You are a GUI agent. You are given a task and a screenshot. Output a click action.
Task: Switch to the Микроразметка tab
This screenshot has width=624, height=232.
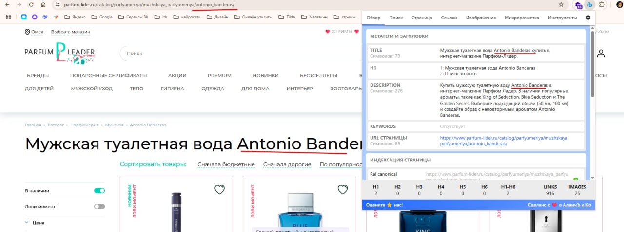coord(522,18)
